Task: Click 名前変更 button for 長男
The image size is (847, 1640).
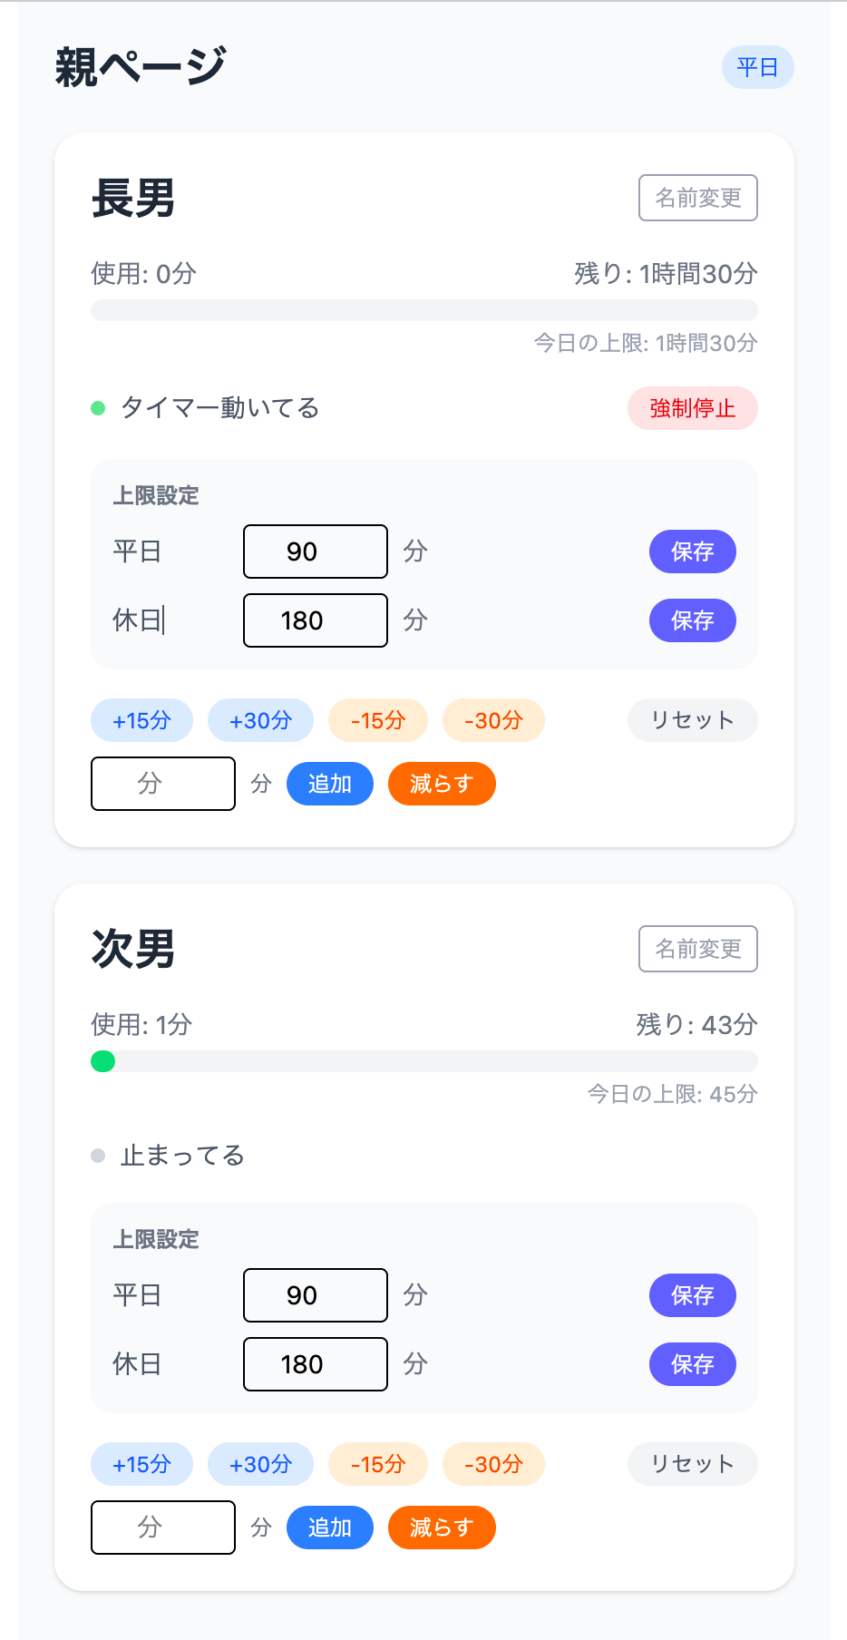Action: (698, 198)
